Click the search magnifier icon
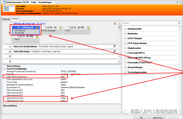 pyautogui.click(x=179, y=23)
